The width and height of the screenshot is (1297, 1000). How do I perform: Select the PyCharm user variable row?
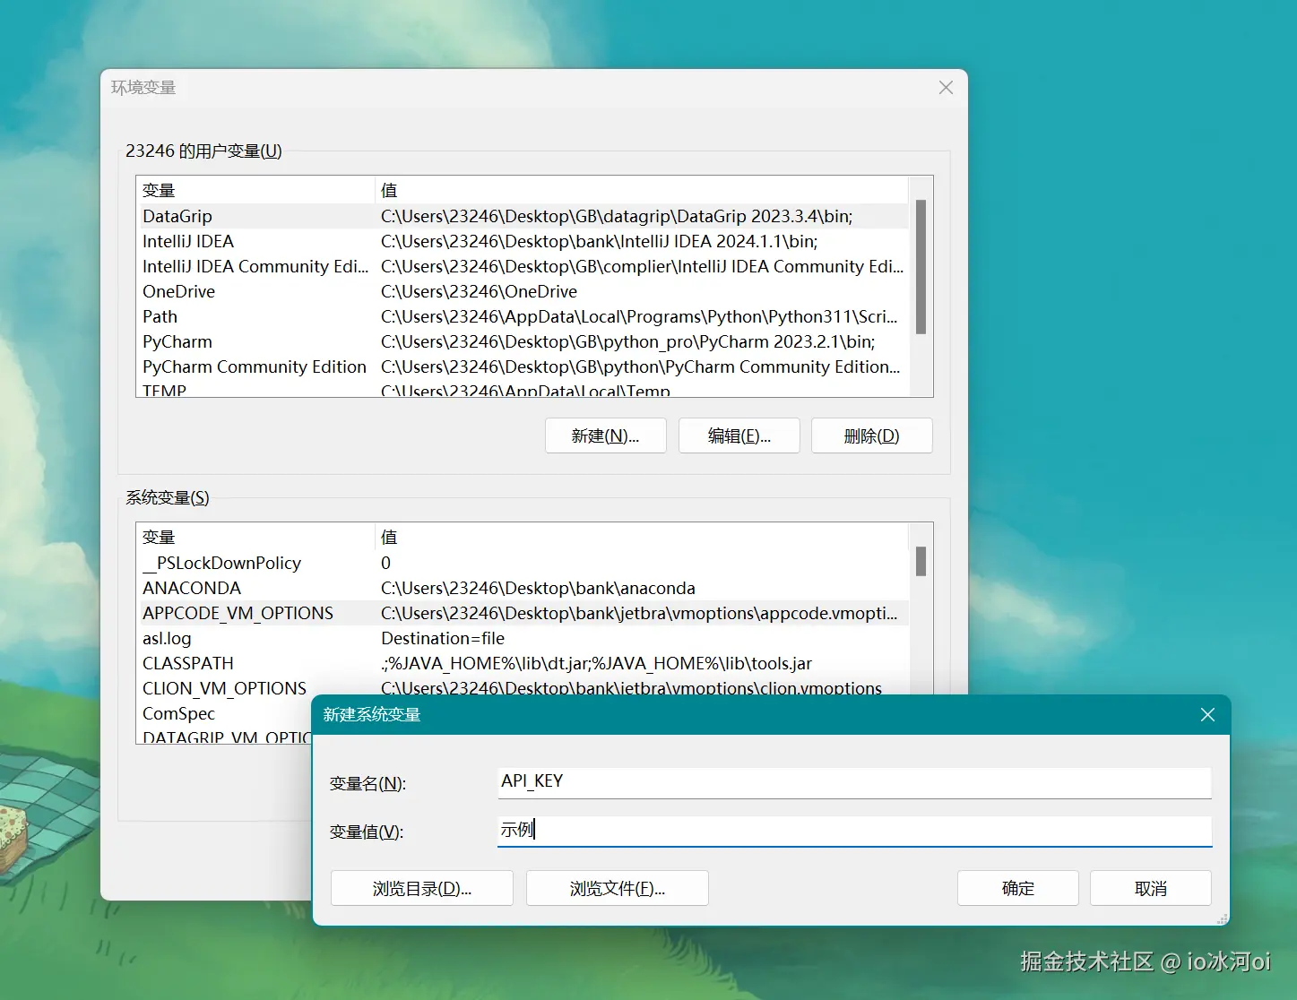pyautogui.click(x=523, y=341)
